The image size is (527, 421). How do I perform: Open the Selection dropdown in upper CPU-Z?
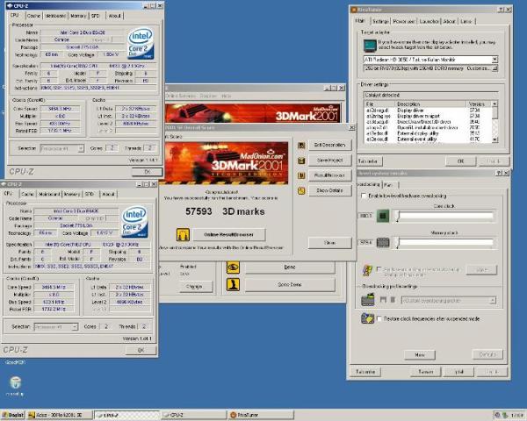81,148
